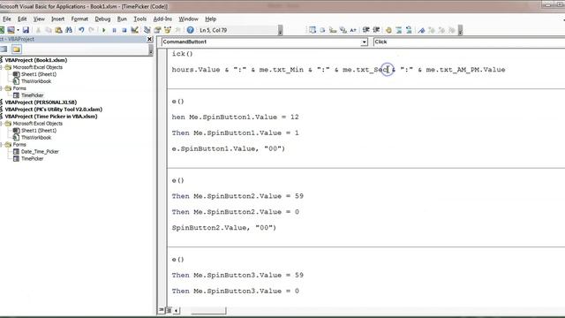The height and width of the screenshot is (318, 565).
Task: Open the File menu
Action: click(x=6, y=19)
